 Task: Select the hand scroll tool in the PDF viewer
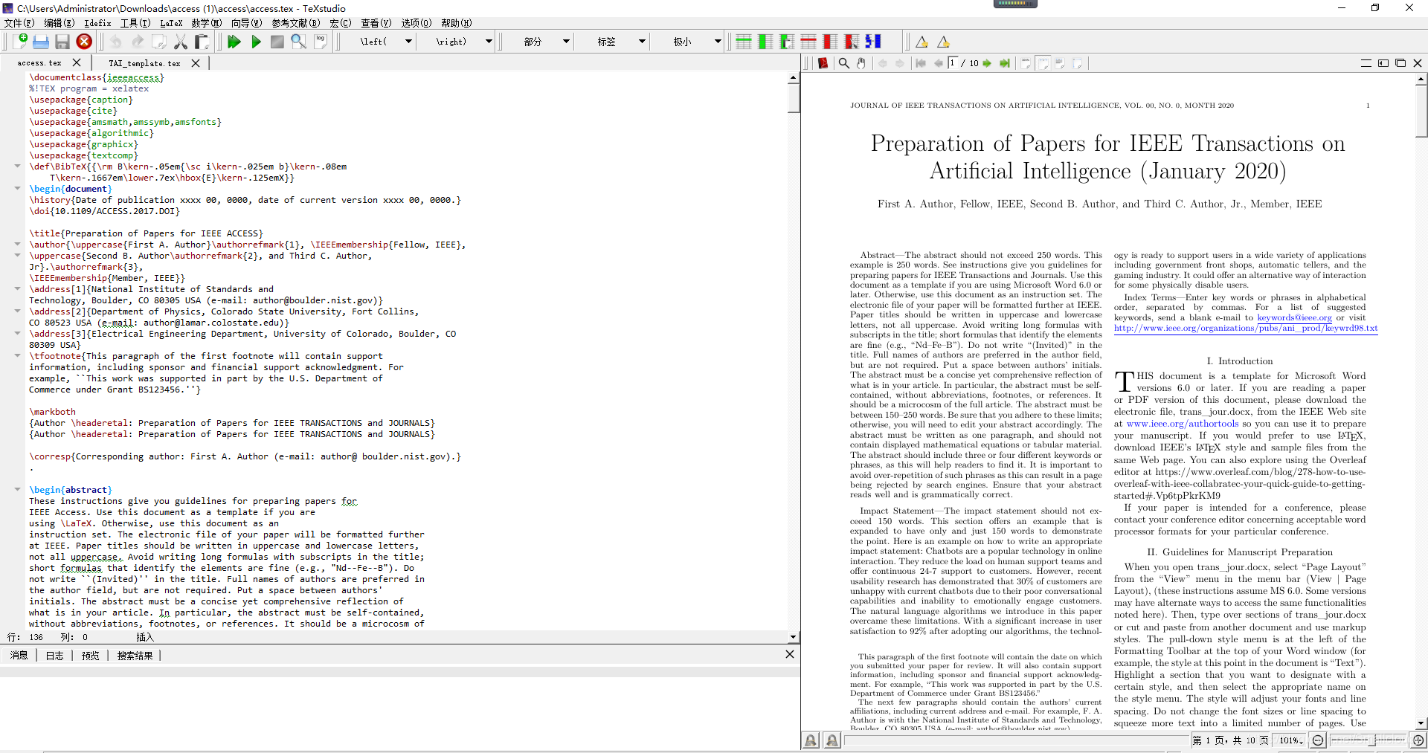pos(861,63)
